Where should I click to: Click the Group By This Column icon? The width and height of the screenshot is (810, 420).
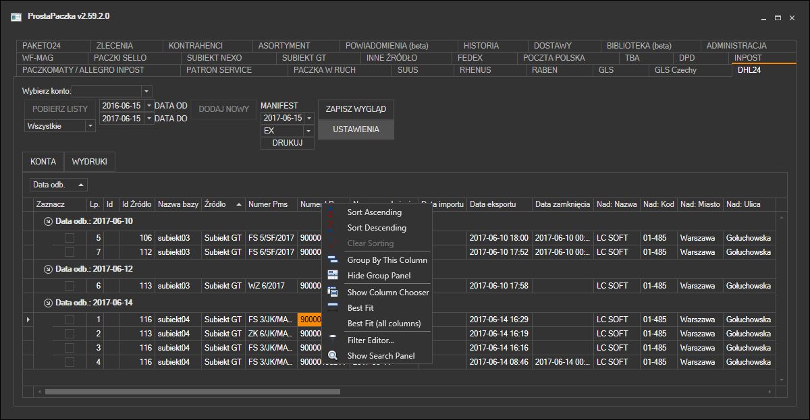click(332, 260)
